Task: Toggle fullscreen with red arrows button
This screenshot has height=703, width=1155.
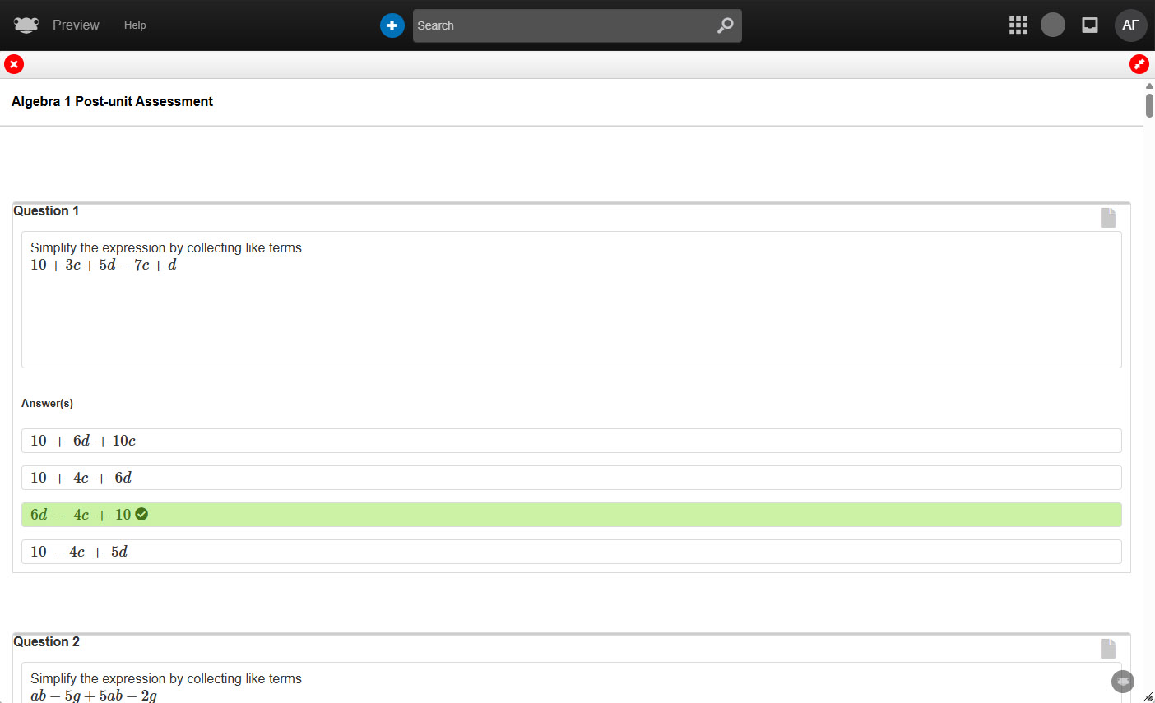Action: pos(1139,64)
